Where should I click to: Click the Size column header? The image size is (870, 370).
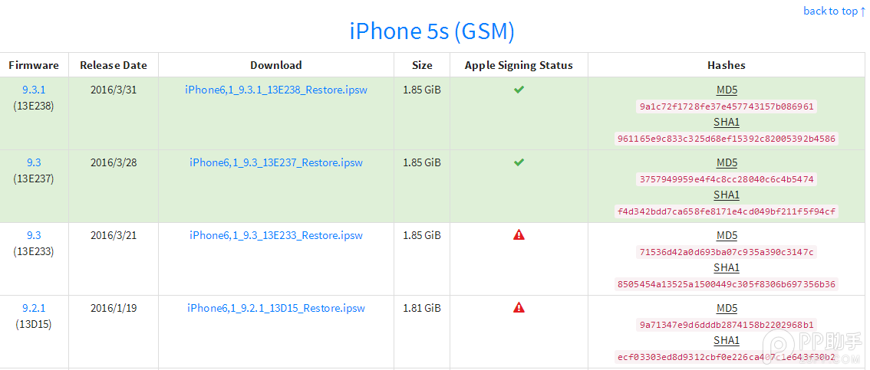pyautogui.click(x=422, y=65)
